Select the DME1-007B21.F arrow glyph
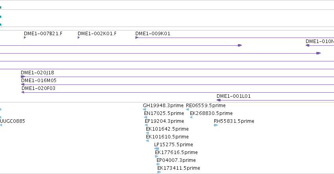This screenshot has width=334, height=174. (25, 38)
